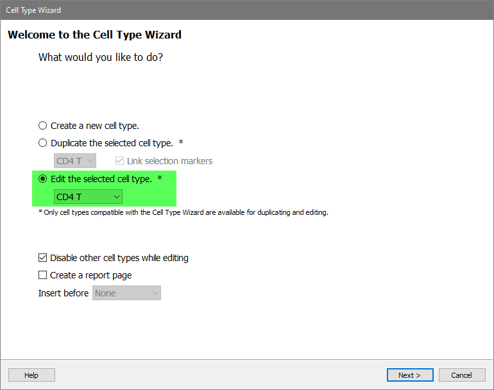Image resolution: width=494 pixels, height=390 pixels.
Task: Open the greyed CD4 T dropdown under Duplicate
Action: click(x=75, y=161)
